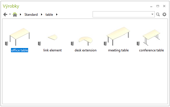Expand the arrow after Standard breadcrumb
Viewport: 170px width, 107px height.
(42, 14)
